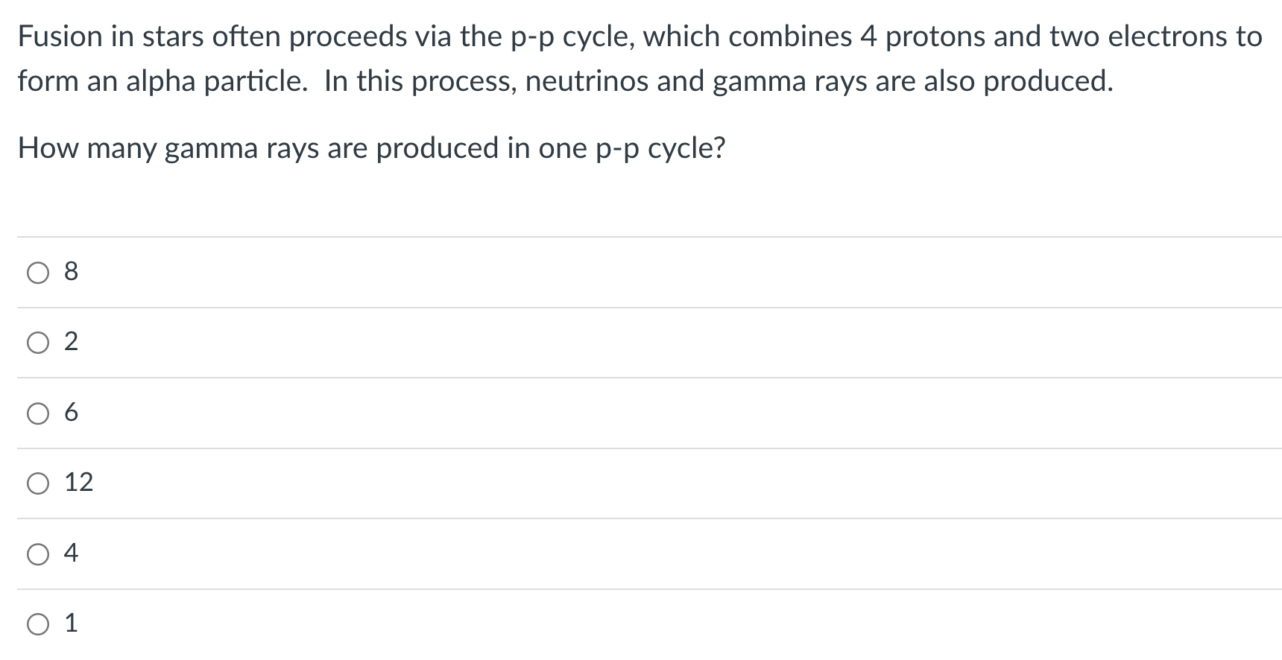Click the number label next to option 6

pos(71,413)
